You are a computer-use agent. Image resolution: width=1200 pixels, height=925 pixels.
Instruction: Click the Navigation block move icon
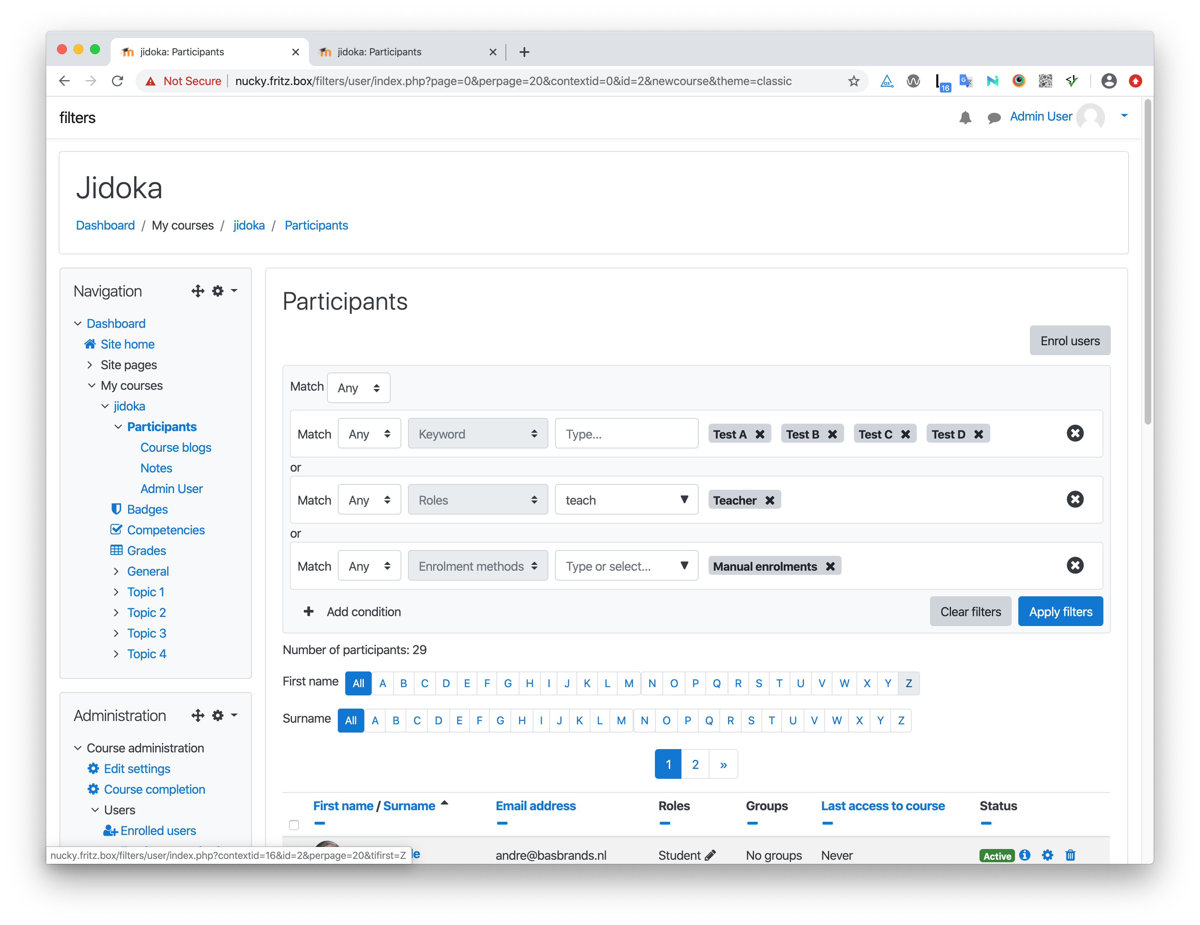[x=198, y=291]
